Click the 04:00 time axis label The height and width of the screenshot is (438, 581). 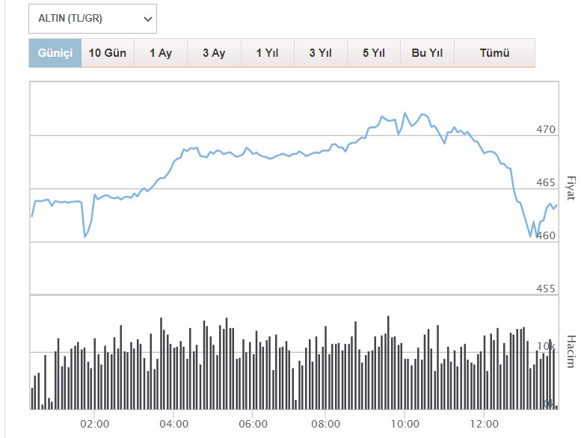point(173,424)
